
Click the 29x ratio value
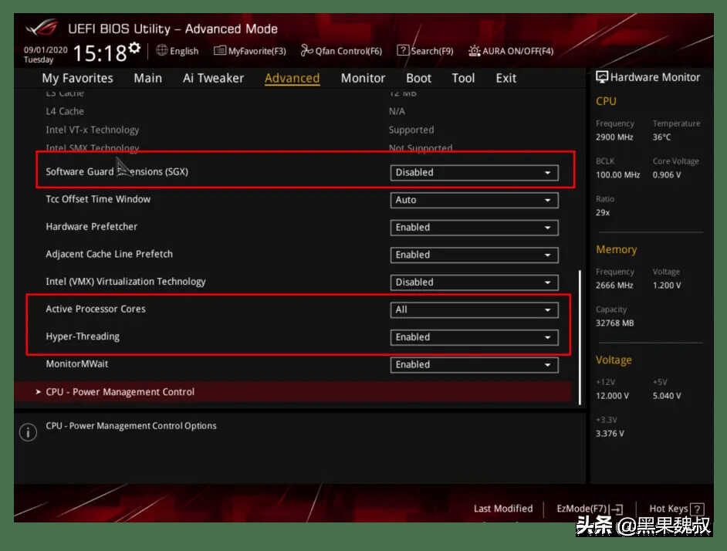pyautogui.click(x=603, y=212)
